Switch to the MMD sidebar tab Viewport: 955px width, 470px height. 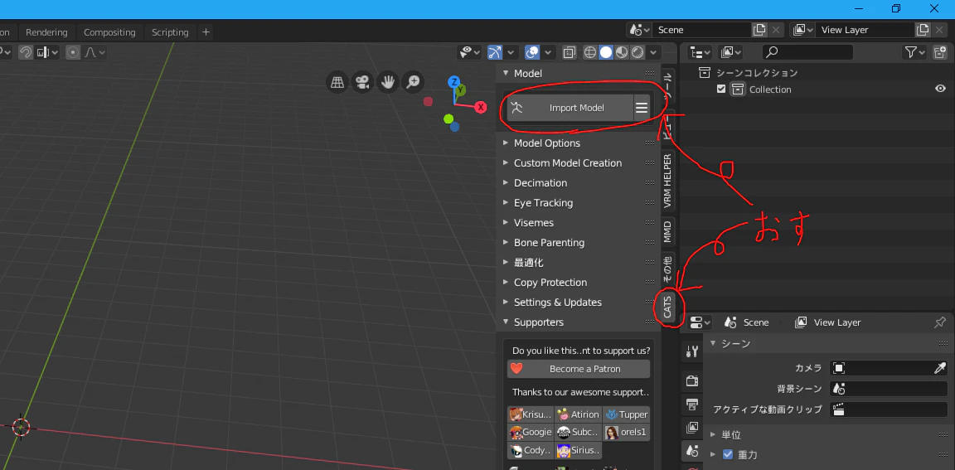click(668, 231)
